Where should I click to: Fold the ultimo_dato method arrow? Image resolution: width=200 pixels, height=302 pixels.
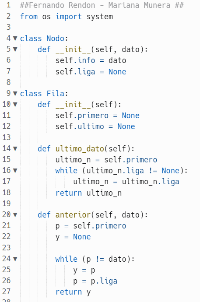[x=15, y=149]
